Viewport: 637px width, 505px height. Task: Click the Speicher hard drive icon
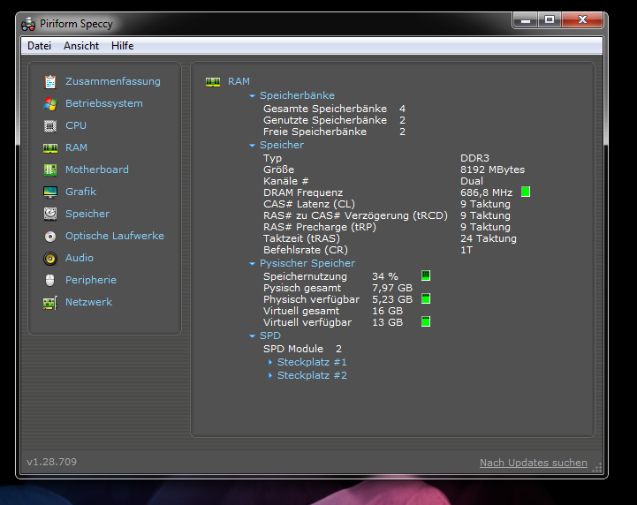click(x=50, y=214)
